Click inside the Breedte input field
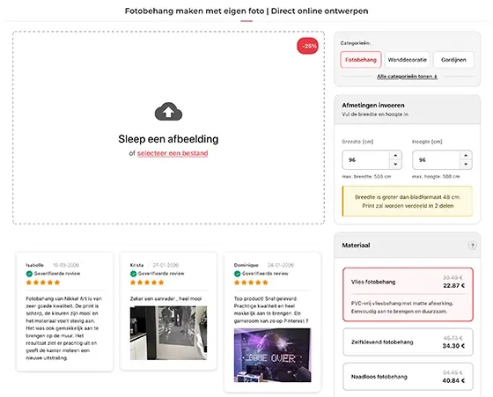493x397 pixels. point(366,160)
